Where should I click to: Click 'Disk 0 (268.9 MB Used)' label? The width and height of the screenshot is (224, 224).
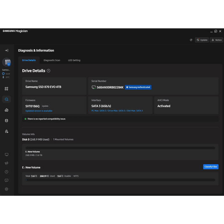[x=36, y=140]
